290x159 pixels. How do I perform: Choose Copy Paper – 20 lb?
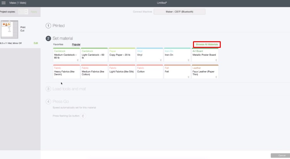pos(122,55)
